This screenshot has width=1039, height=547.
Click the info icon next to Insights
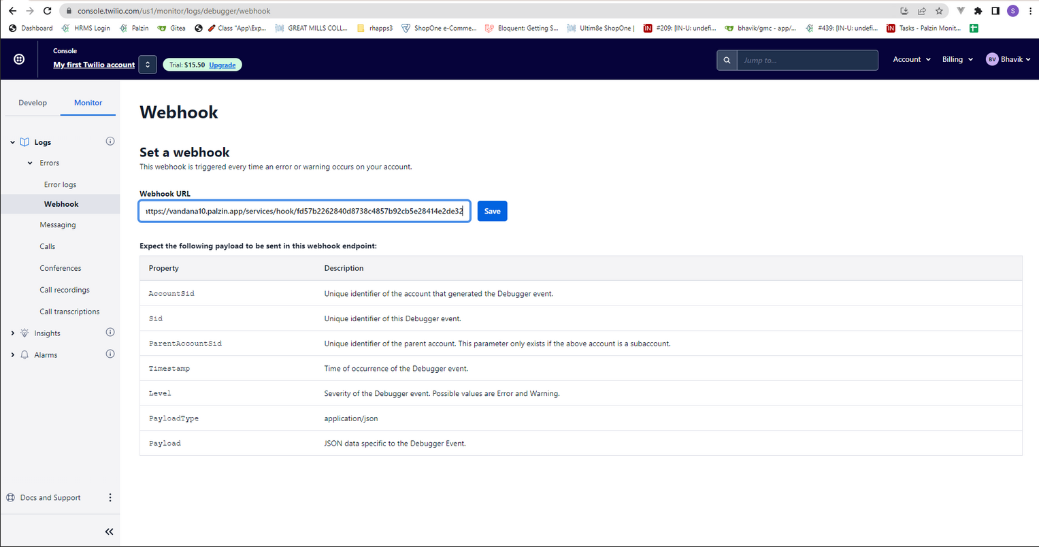(110, 333)
